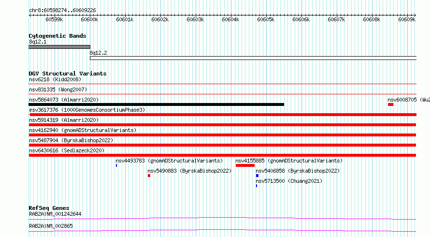This screenshot has width=430, height=237.
Task: Open the nsv5864073 (Almarri2020) label
Action: pyautogui.click(x=64, y=100)
